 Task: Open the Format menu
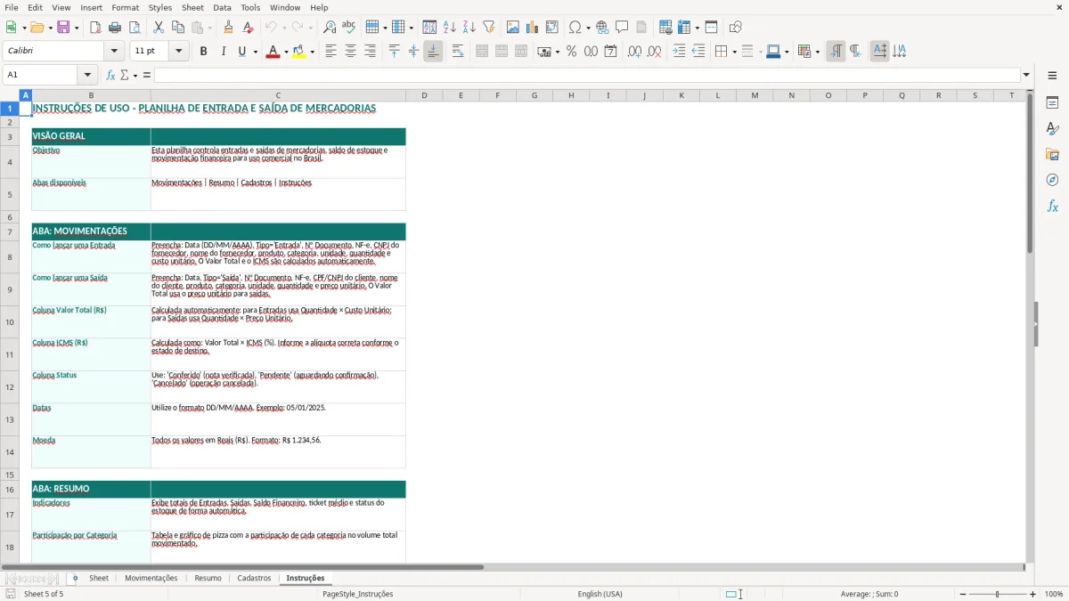(125, 7)
